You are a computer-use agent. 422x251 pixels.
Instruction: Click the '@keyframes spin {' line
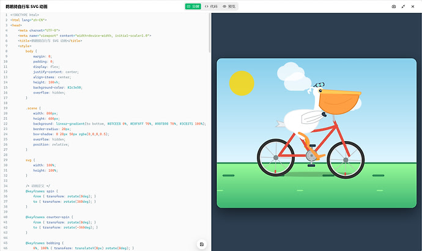pyautogui.click(x=42, y=191)
